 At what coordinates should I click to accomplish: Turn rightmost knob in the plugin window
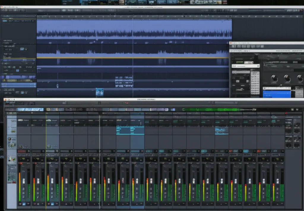pos(300,78)
